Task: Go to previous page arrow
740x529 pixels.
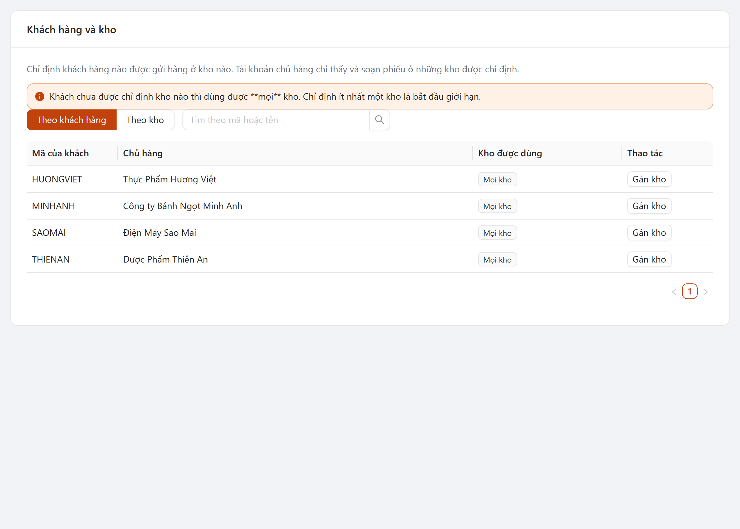Action: [674, 292]
